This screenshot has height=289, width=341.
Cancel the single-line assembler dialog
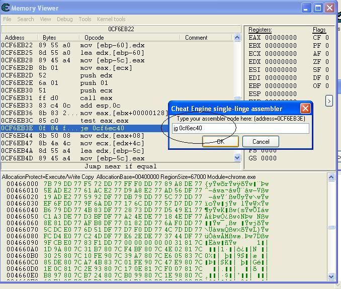(261, 142)
